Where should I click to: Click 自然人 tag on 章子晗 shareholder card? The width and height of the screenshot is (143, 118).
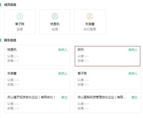tap(133, 74)
